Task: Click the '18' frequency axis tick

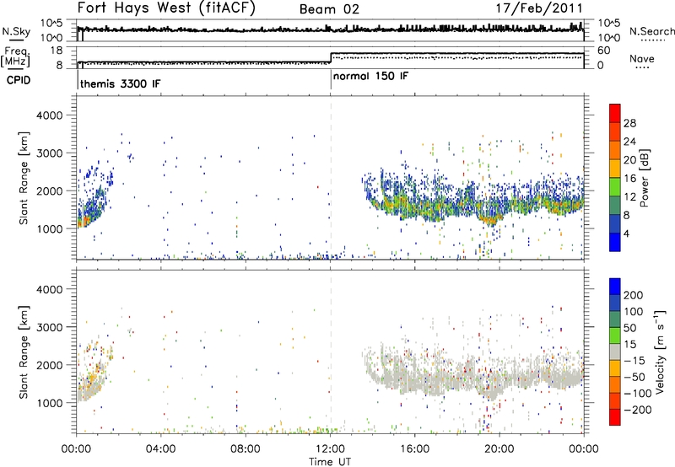Action: [57, 51]
